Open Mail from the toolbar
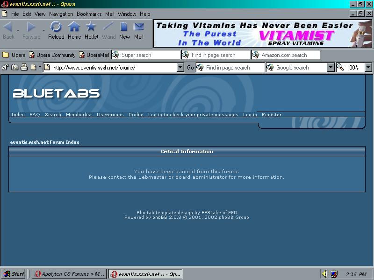This screenshot has height=280, width=374. pyautogui.click(x=139, y=30)
